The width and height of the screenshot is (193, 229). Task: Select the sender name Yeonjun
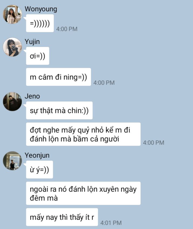click(37, 155)
